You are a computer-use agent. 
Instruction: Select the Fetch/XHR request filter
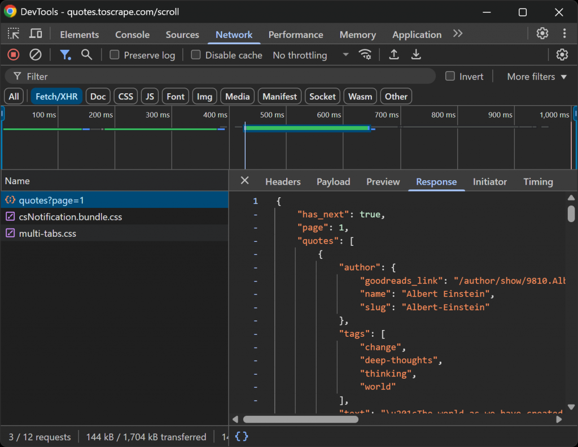coord(56,96)
